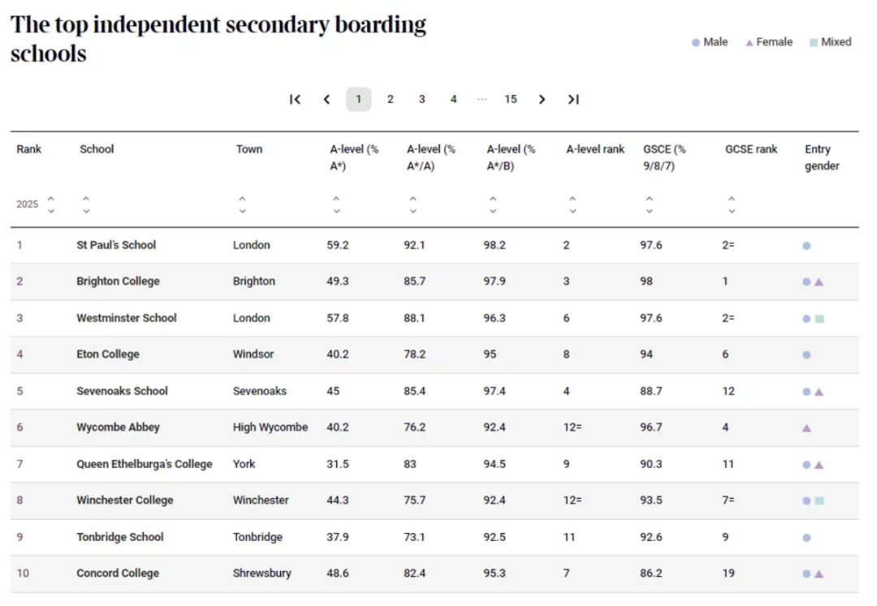Screen dimensions: 877x606
Task: Open Brighton College school entry
Action: pos(118,281)
